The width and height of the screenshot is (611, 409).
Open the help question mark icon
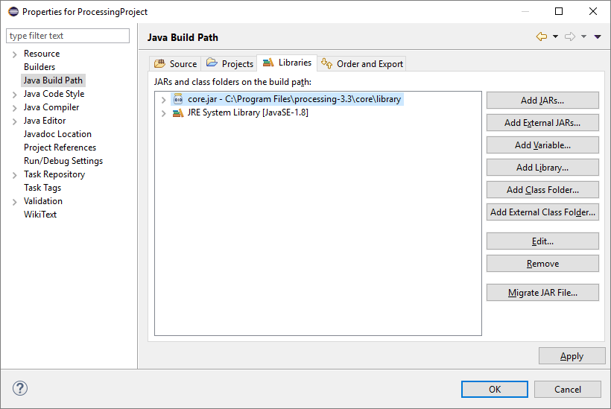(20, 388)
